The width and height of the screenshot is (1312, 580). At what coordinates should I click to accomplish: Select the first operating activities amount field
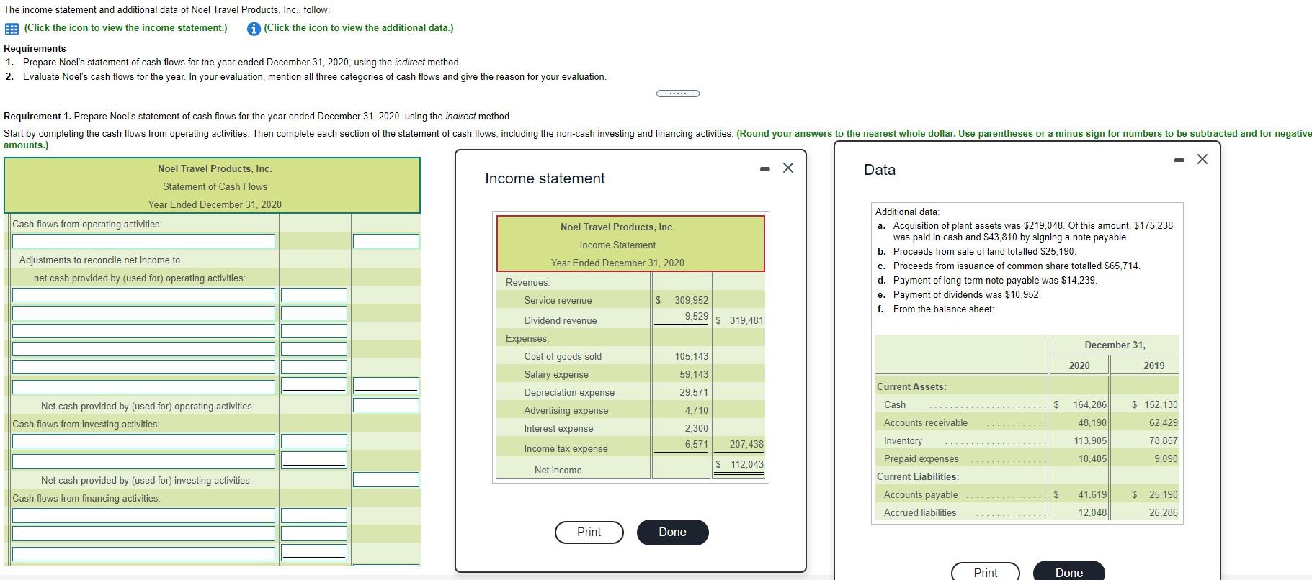pyautogui.click(x=386, y=241)
